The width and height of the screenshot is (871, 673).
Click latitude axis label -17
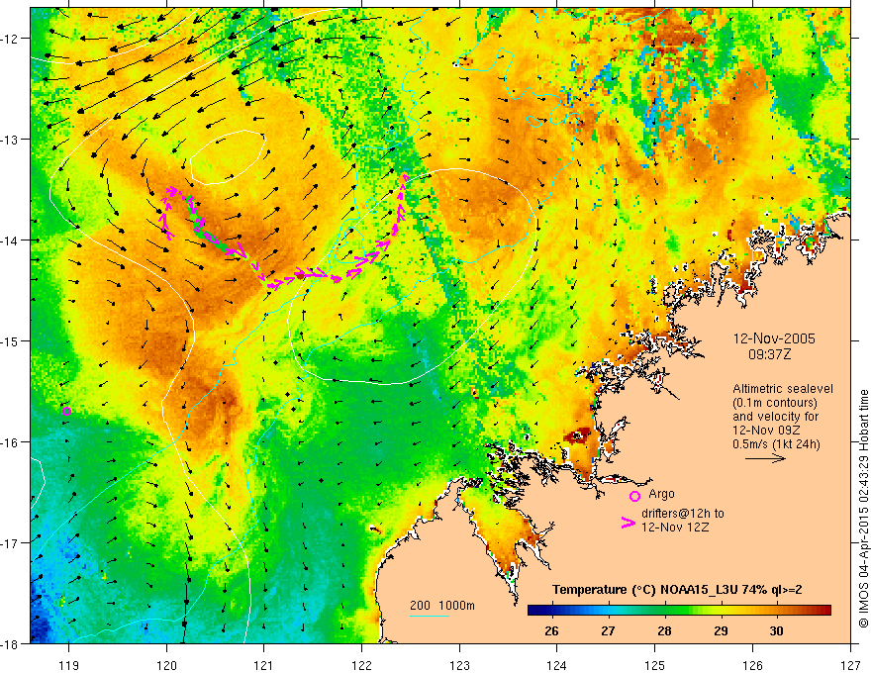[11, 542]
